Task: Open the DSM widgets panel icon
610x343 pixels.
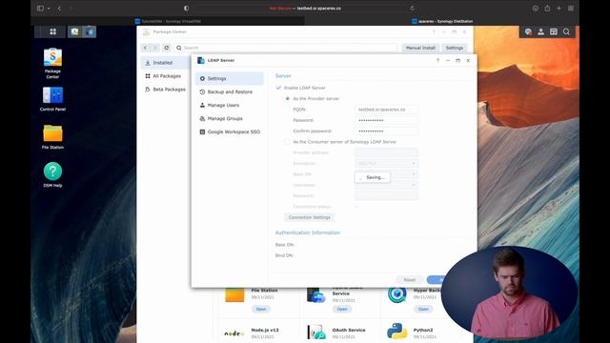Action: [554, 31]
